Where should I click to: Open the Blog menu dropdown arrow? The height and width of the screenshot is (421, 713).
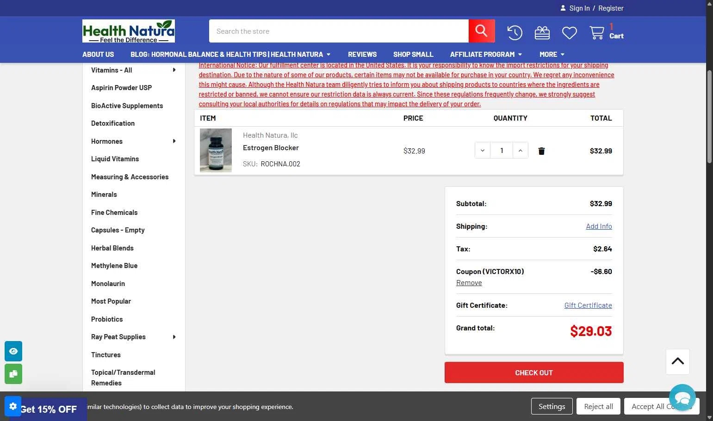click(329, 55)
